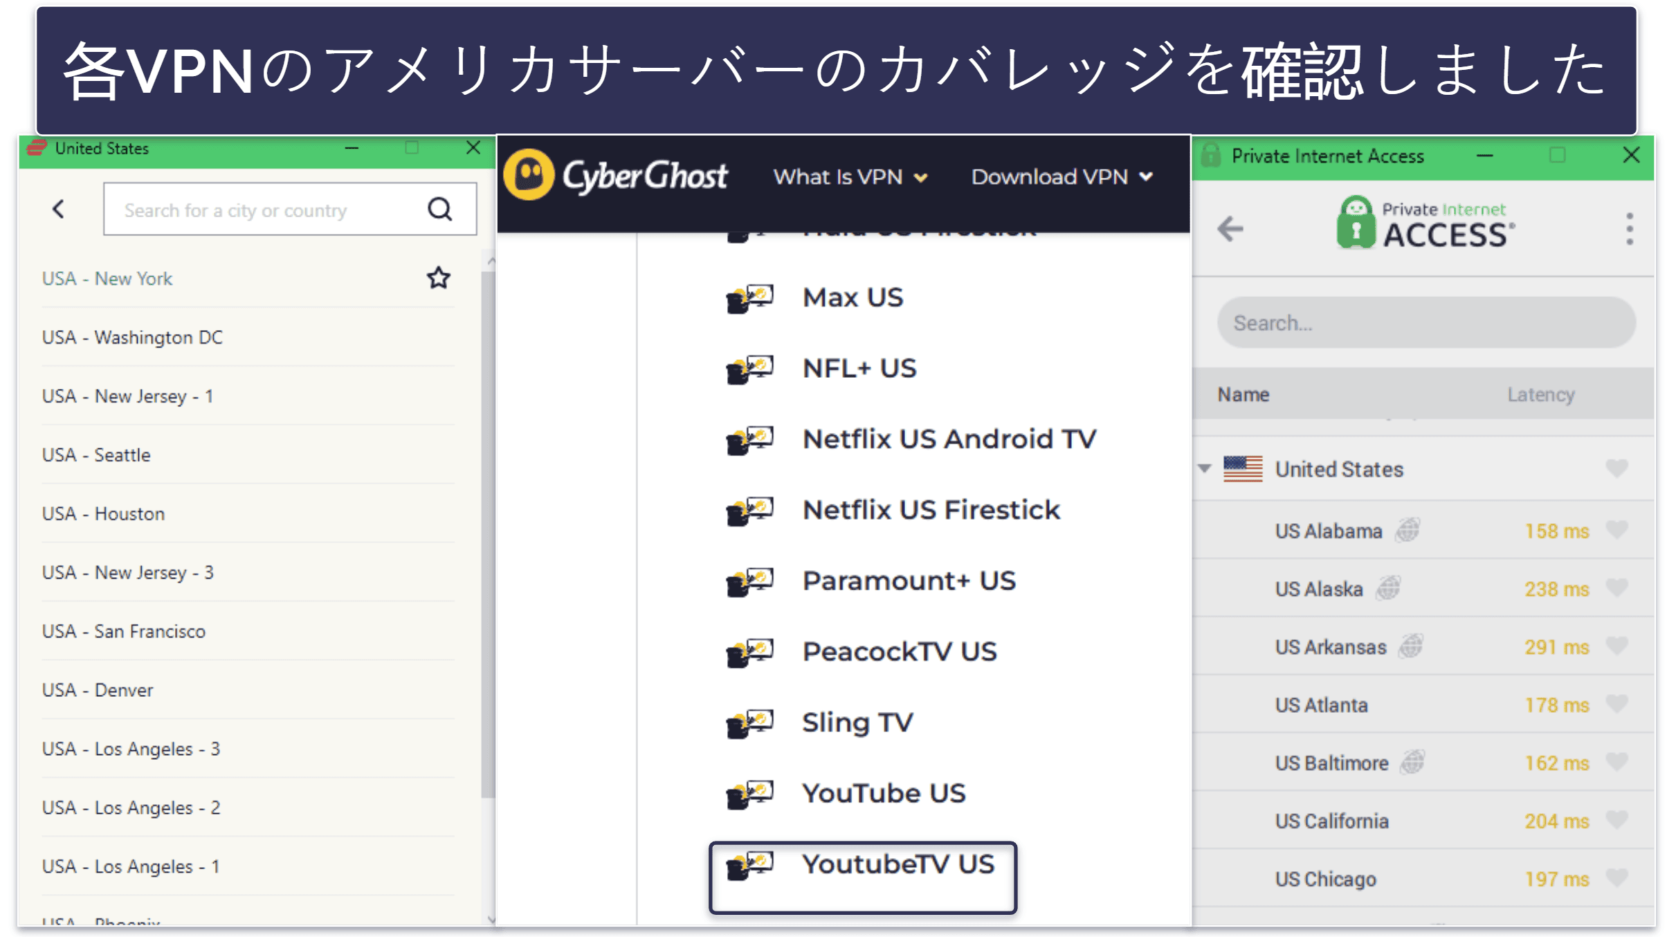Click the PIA back arrow
Screen dimensions: 1667x937
(1230, 228)
